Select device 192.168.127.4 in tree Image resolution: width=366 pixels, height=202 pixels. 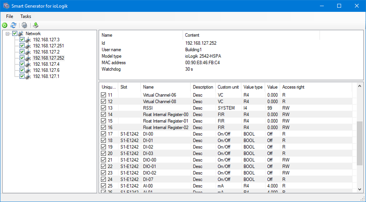point(46,64)
